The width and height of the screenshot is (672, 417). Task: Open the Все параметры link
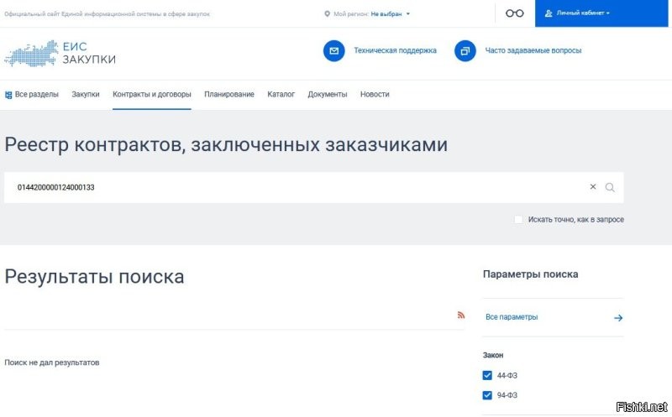(512, 317)
